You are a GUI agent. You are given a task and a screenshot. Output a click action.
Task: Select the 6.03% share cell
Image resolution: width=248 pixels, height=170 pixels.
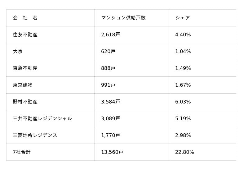coord(183,102)
